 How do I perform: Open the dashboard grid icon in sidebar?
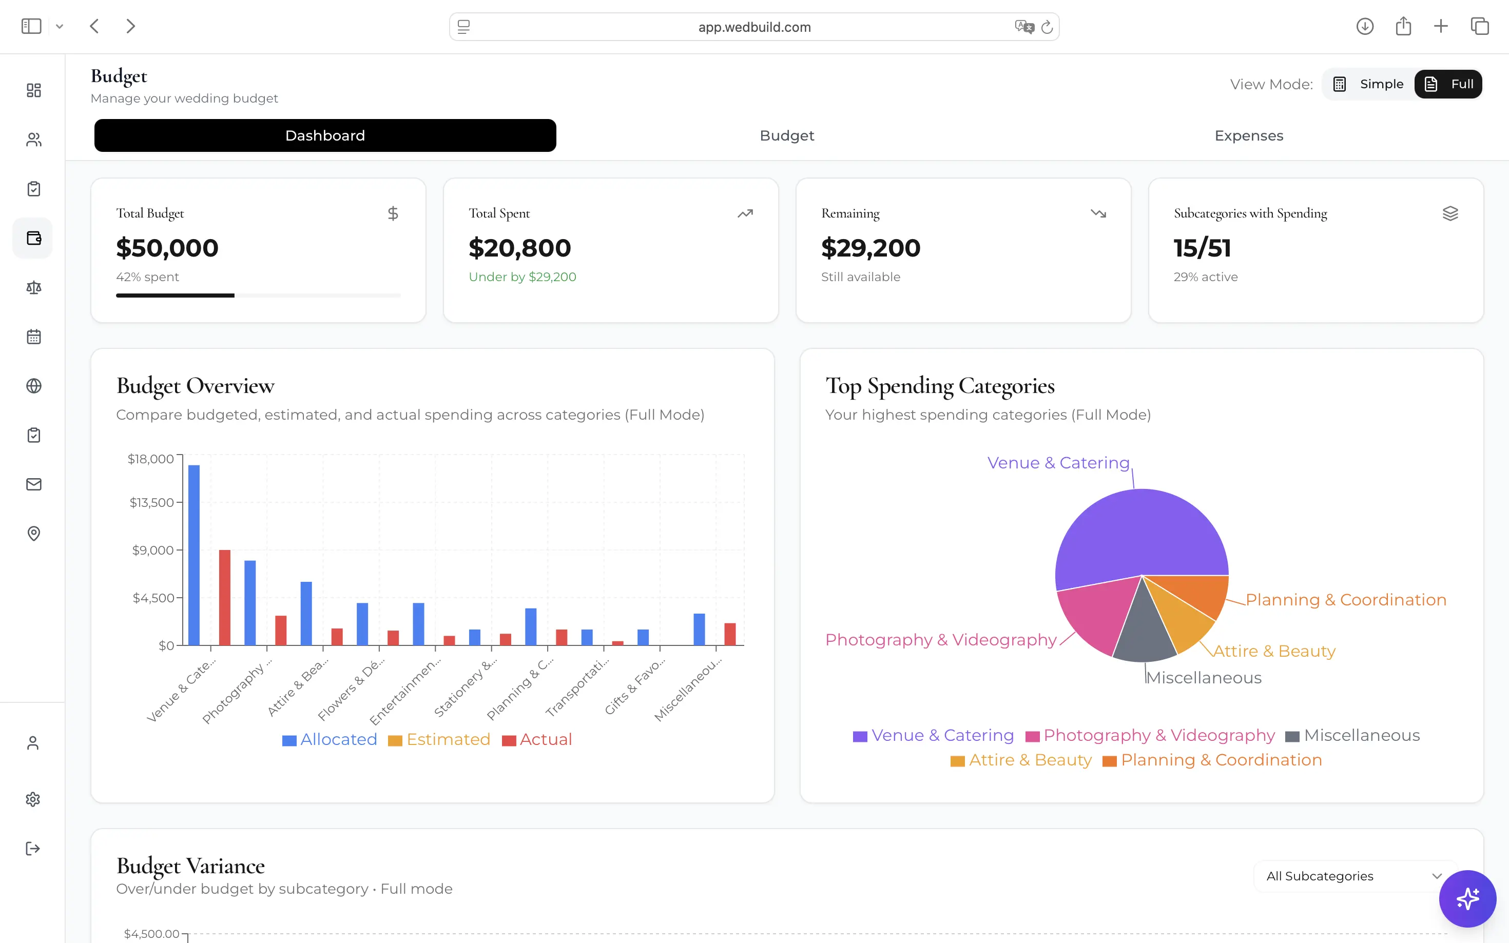(34, 90)
